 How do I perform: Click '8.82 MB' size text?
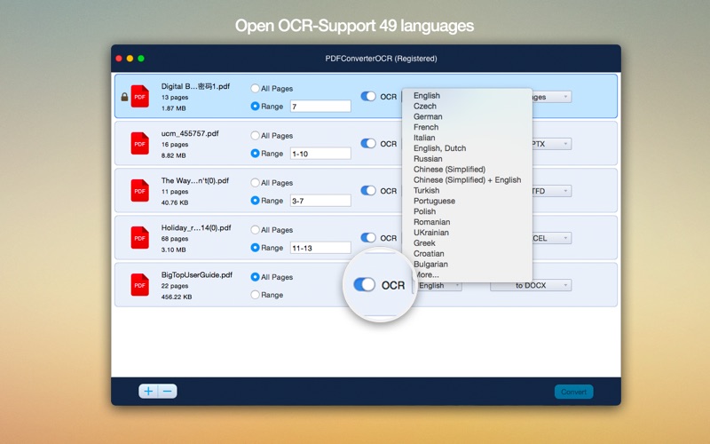pyautogui.click(x=173, y=155)
